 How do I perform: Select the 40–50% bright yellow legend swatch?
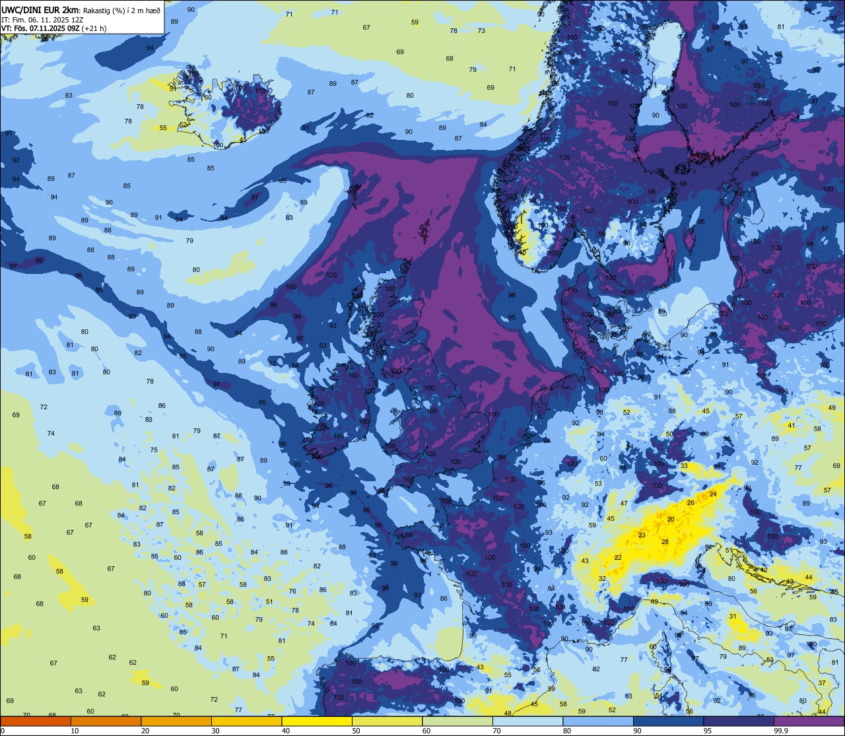tap(317, 721)
